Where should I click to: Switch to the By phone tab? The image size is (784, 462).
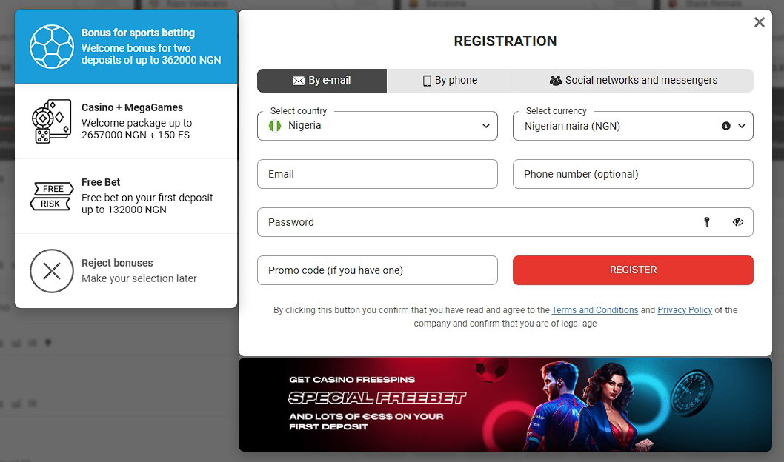450,81
